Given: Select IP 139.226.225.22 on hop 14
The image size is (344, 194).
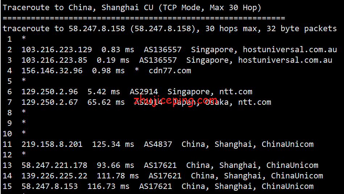Looking at the screenshot, I should pyautogui.click(x=54, y=176).
